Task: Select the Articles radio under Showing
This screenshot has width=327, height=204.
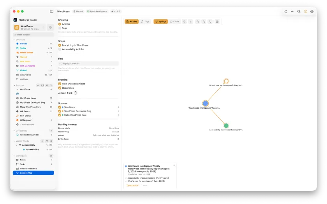Action: coord(60,24)
